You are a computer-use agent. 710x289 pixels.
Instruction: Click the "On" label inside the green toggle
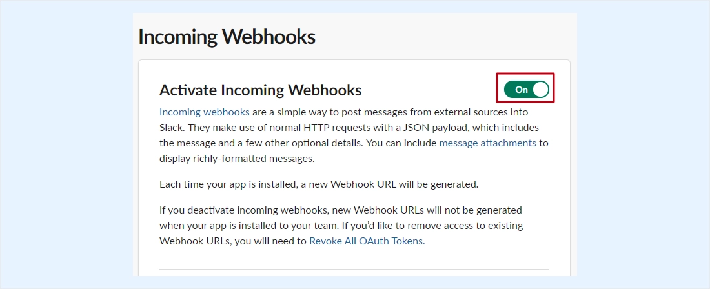[x=521, y=90]
